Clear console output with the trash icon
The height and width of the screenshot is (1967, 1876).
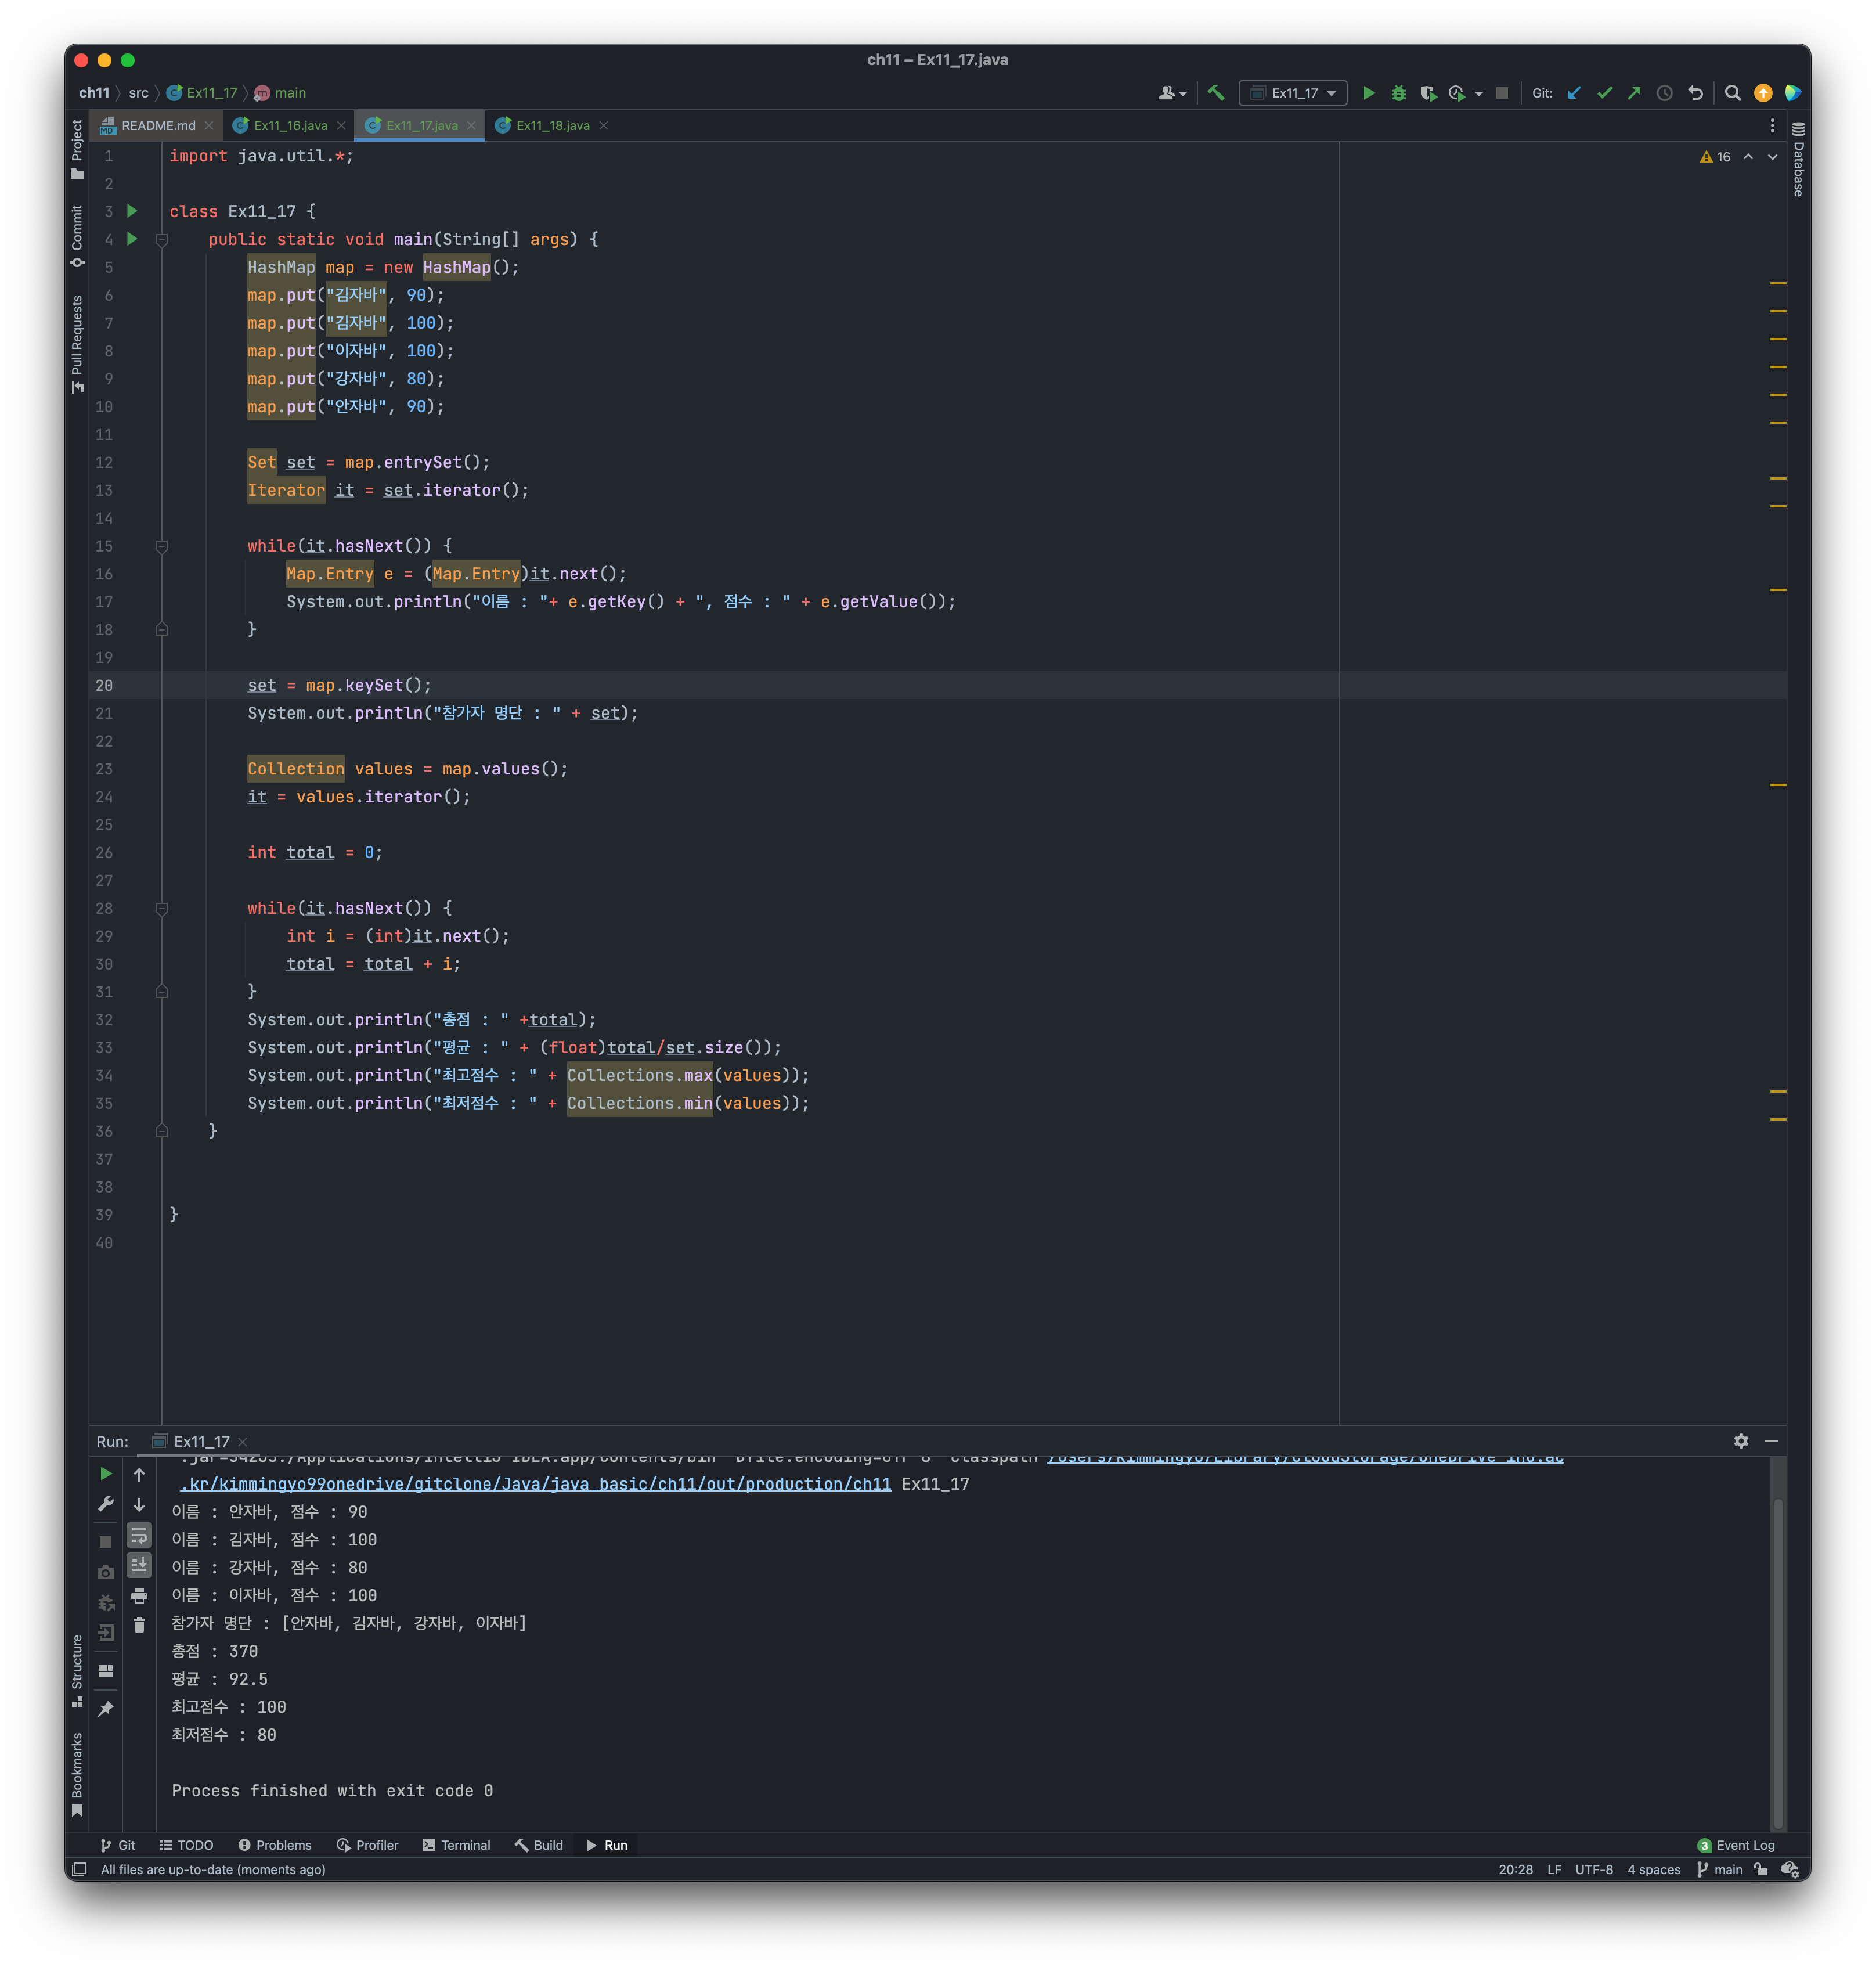coord(139,1625)
